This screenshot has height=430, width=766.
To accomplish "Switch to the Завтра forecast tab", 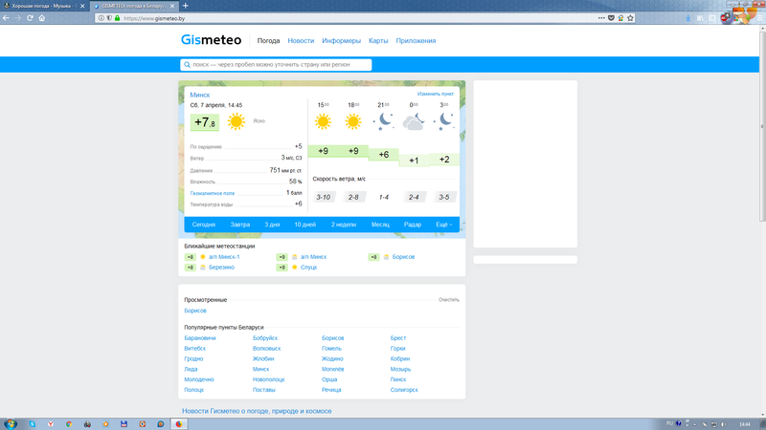I will coord(240,225).
